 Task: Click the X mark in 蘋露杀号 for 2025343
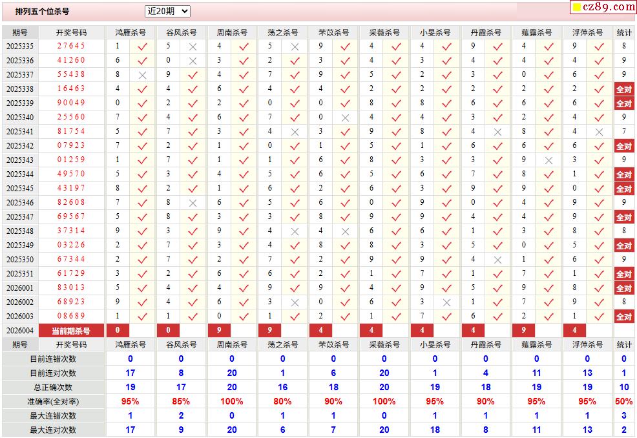click(x=548, y=160)
